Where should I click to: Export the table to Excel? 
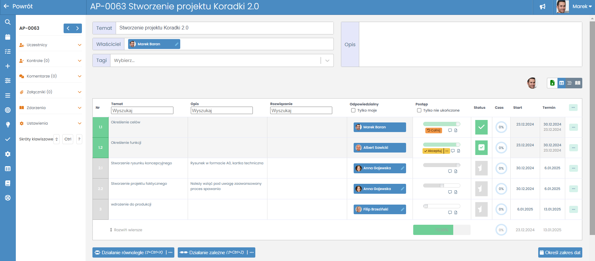(552, 83)
